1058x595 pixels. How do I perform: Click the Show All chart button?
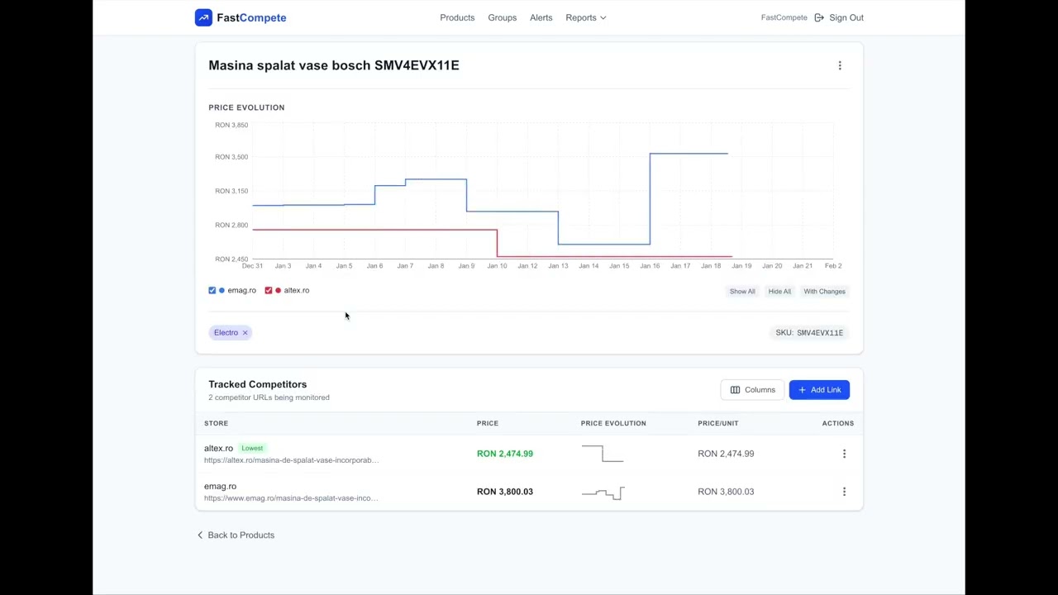tap(742, 291)
